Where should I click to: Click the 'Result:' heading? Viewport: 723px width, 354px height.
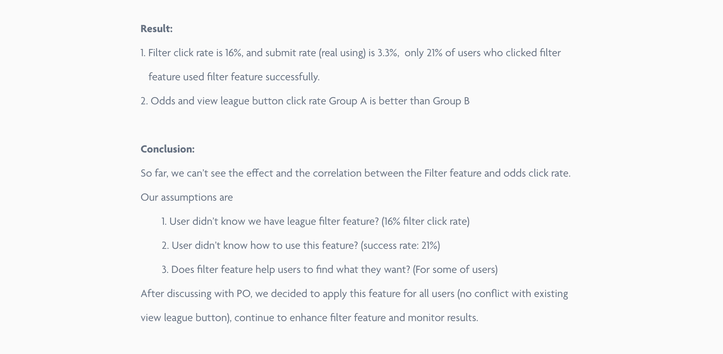pyautogui.click(x=156, y=28)
